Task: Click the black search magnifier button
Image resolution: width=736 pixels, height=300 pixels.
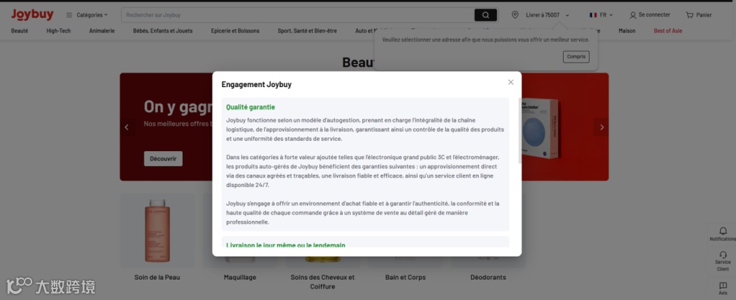Action: (485, 15)
